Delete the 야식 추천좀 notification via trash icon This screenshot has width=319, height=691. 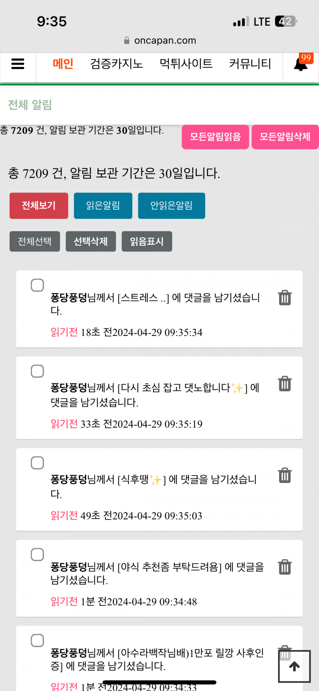pos(285,567)
